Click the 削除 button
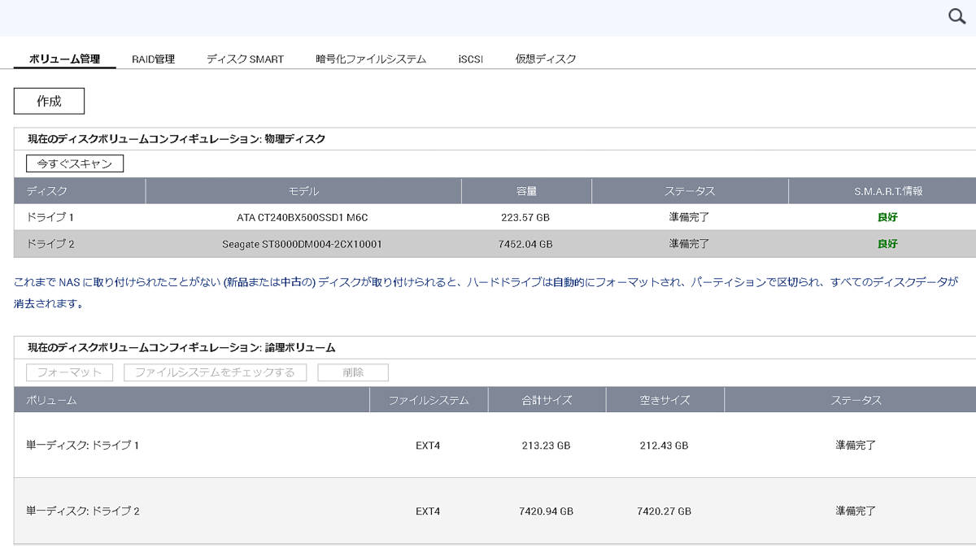The width and height of the screenshot is (976, 548). (353, 372)
